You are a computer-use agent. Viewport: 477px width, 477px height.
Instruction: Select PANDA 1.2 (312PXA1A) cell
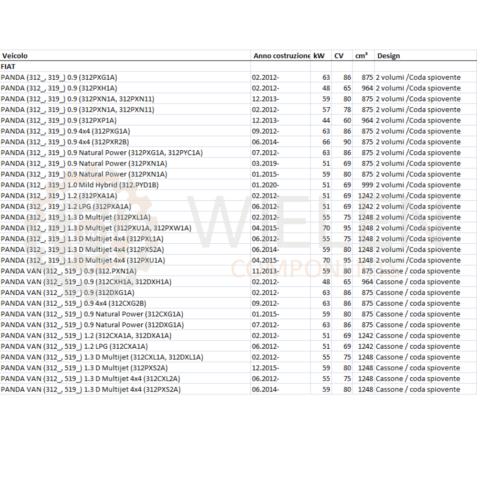pyautogui.click(x=125, y=196)
